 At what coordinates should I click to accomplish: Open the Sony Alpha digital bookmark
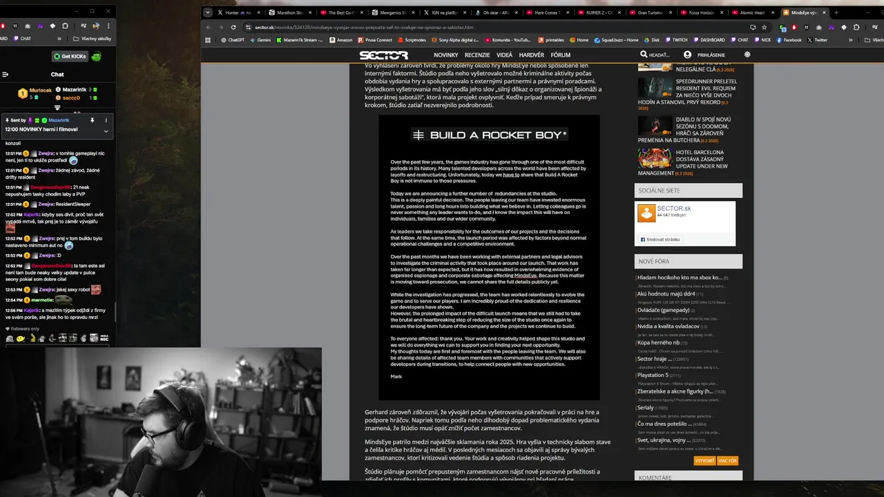pyautogui.click(x=454, y=40)
